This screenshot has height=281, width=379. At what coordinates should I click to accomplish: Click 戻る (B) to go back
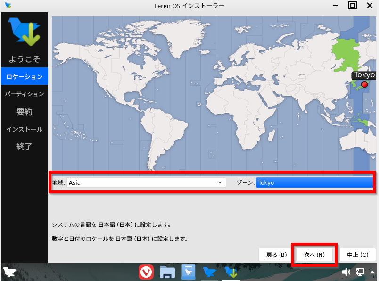coord(277,255)
